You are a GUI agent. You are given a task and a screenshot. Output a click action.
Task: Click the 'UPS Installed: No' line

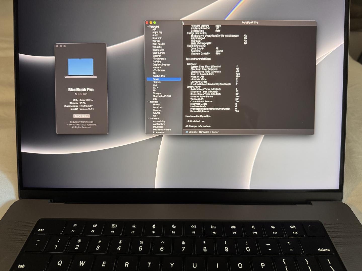(x=196, y=121)
